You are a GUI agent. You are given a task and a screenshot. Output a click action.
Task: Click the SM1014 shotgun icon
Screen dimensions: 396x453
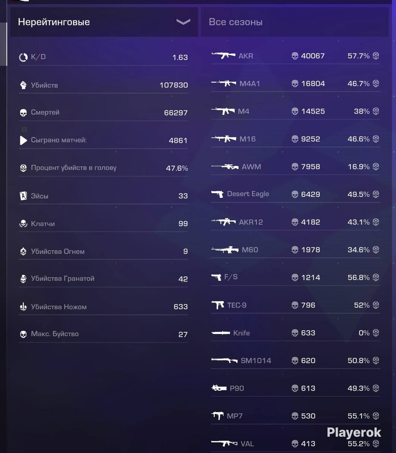click(225, 360)
